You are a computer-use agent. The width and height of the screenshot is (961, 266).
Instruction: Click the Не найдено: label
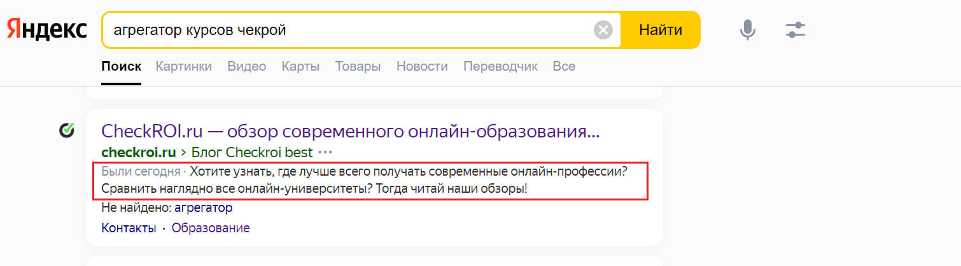(137, 208)
